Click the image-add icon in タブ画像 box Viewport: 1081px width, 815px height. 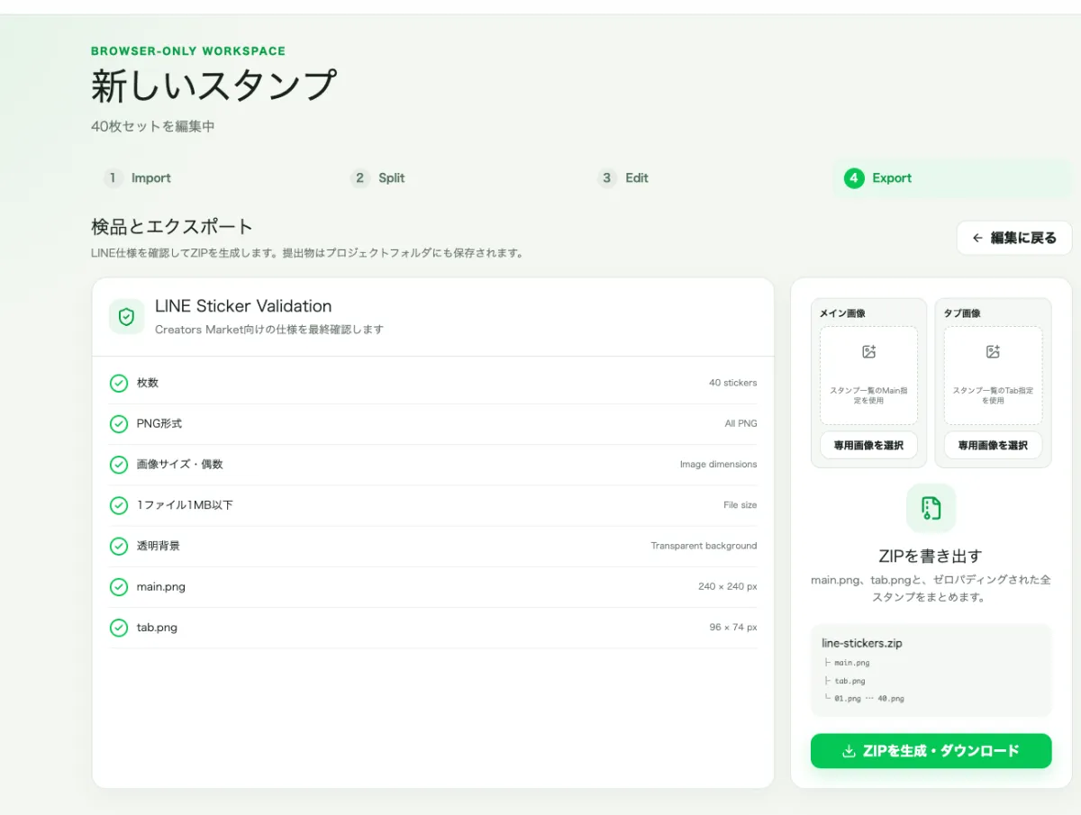tap(993, 352)
